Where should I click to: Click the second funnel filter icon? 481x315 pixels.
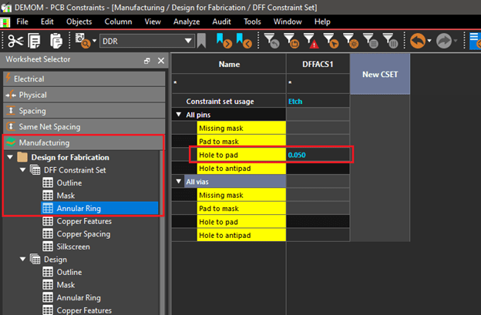click(x=291, y=41)
